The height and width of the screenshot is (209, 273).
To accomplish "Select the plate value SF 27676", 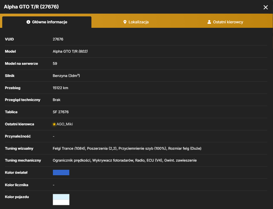I will (61, 112).
